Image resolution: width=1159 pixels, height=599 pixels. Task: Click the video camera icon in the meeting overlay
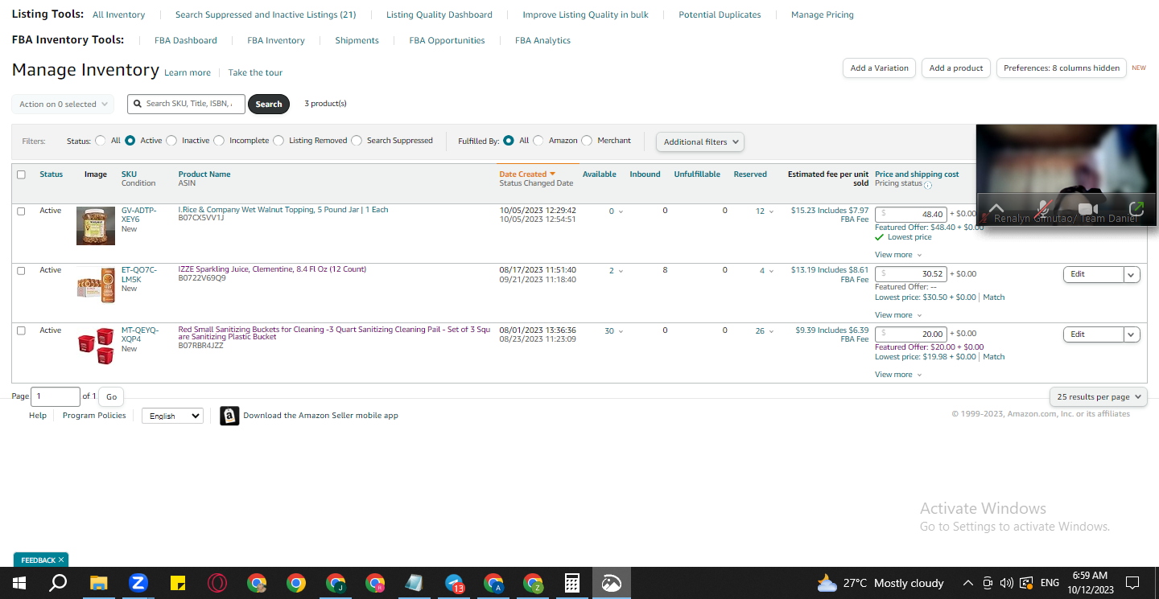point(1088,207)
